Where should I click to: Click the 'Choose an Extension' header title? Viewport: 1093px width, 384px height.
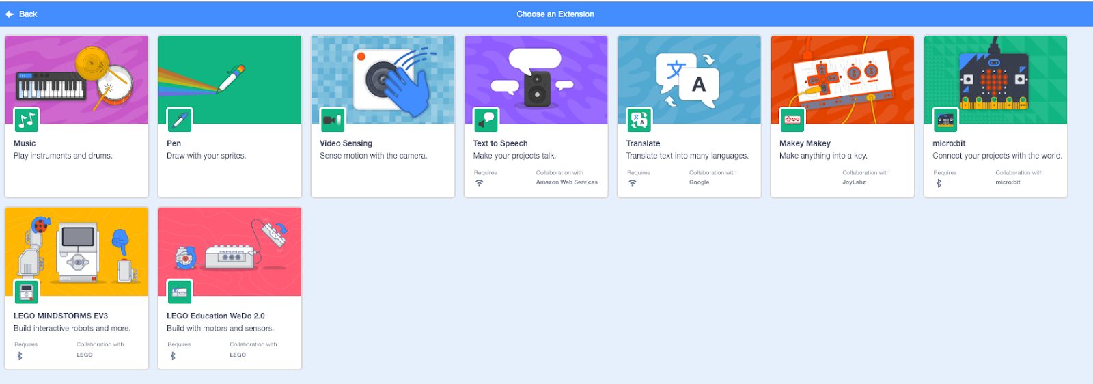[x=555, y=14]
